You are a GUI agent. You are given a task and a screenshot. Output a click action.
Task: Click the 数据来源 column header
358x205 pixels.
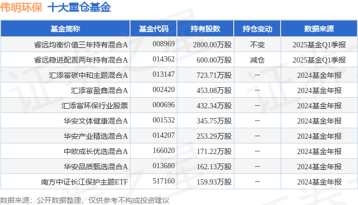(319, 29)
